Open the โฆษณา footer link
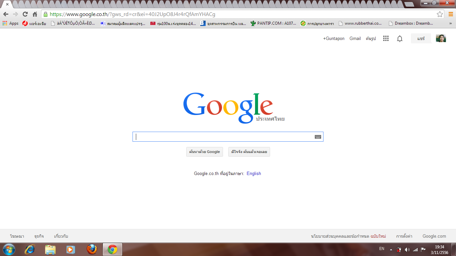 (x=17, y=236)
